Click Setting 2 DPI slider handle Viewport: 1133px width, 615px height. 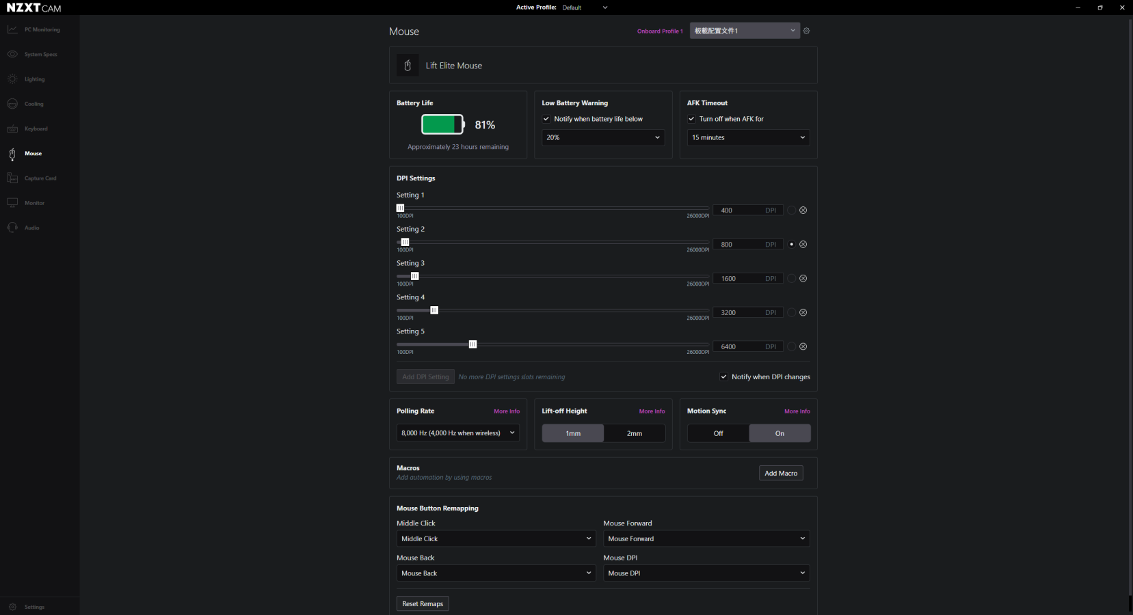coord(405,242)
